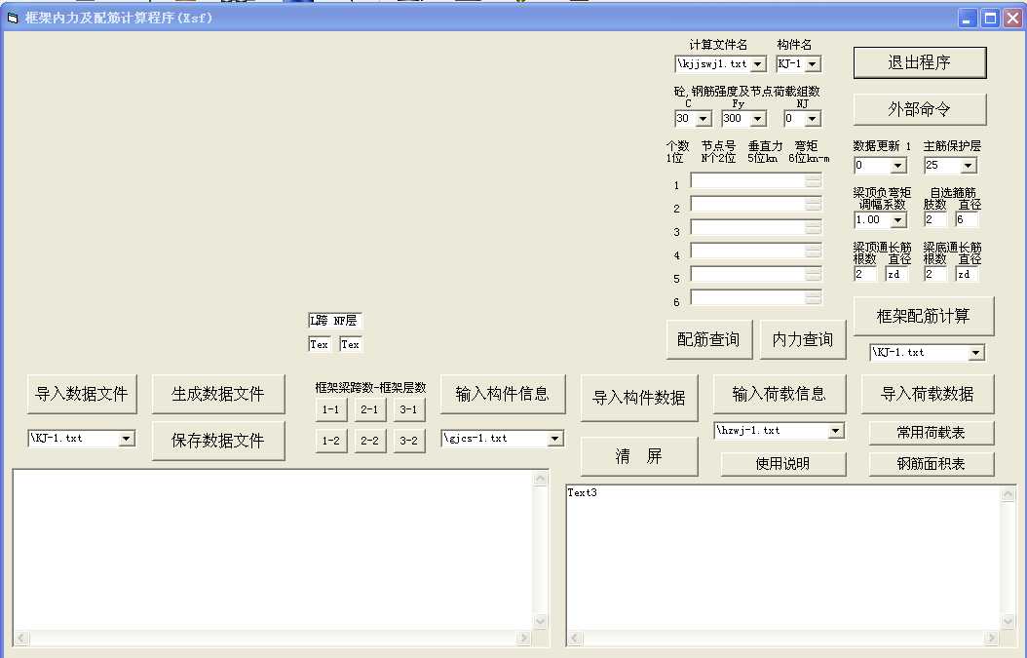The height and width of the screenshot is (658, 1027).
Task: Click the 清屏 button
Action: coord(639,456)
